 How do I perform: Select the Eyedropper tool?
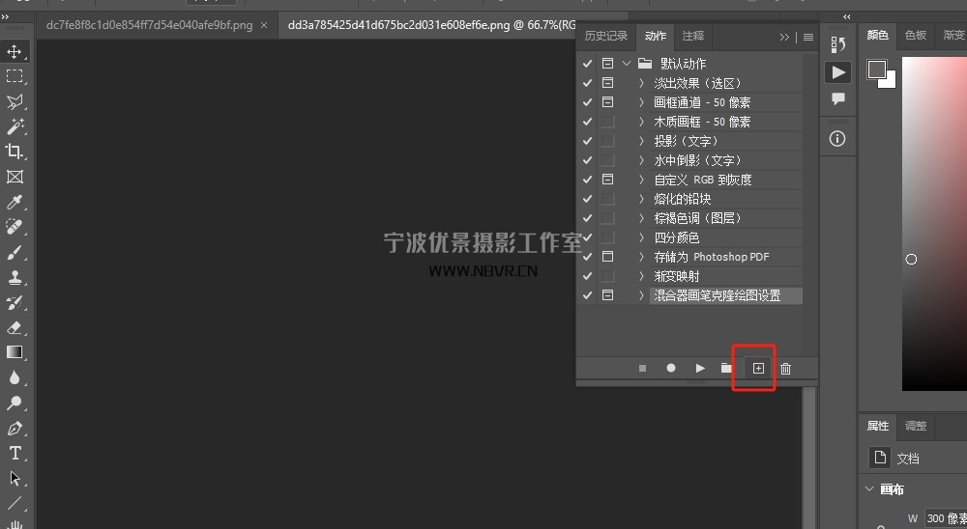pyautogui.click(x=15, y=202)
